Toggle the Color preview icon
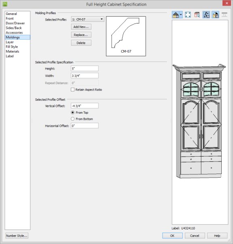The width and height of the screenshot is (233, 244). 216,15
